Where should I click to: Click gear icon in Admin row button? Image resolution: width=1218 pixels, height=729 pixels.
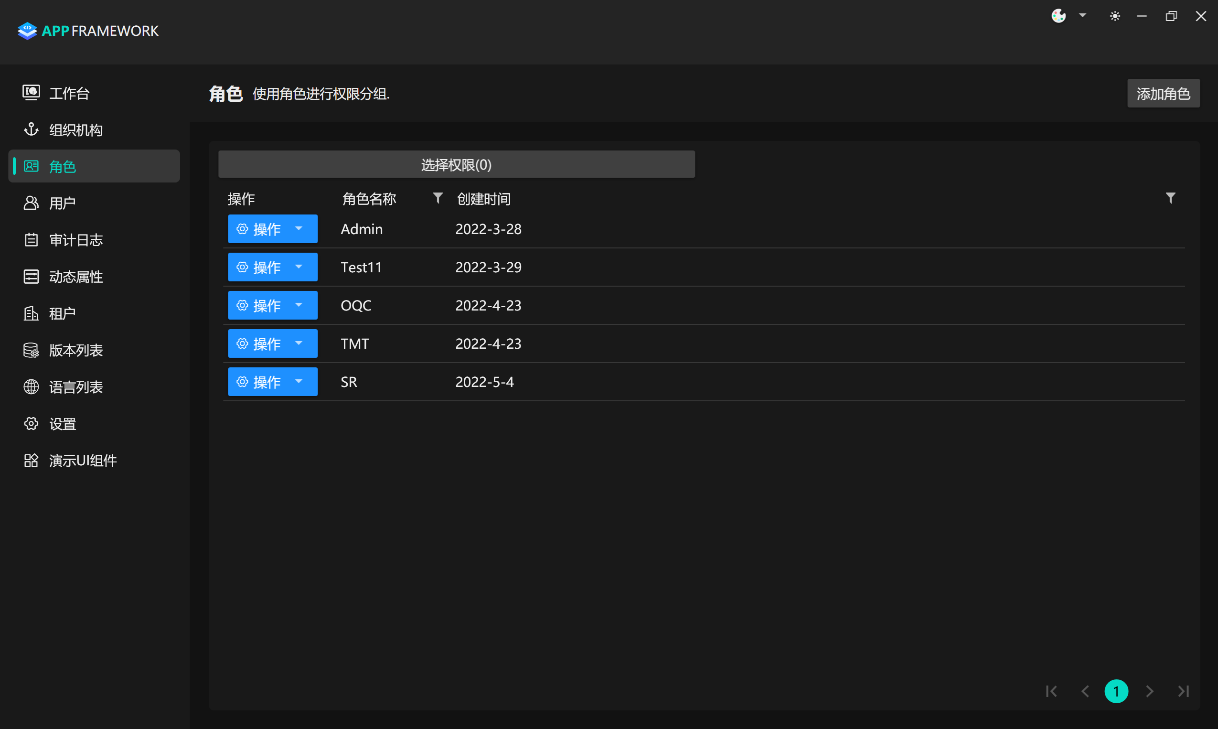242,229
